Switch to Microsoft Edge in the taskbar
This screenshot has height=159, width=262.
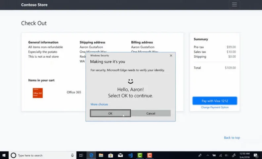pyautogui.click(x=91, y=155)
